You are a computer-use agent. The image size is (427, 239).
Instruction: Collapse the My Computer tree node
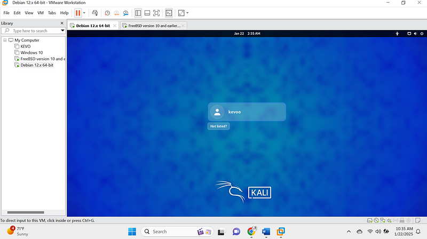pos(5,40)
